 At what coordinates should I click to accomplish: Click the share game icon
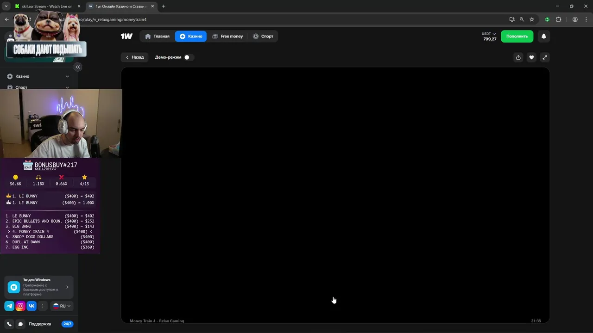coord(518,57)
